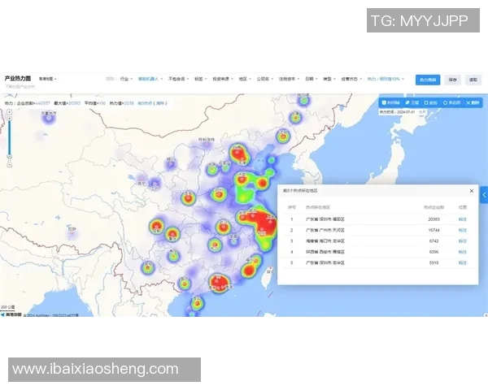This screenshot has height=390, width=488.
Task: Click the map zoom level slider bar
Action: tap(9, 137)
